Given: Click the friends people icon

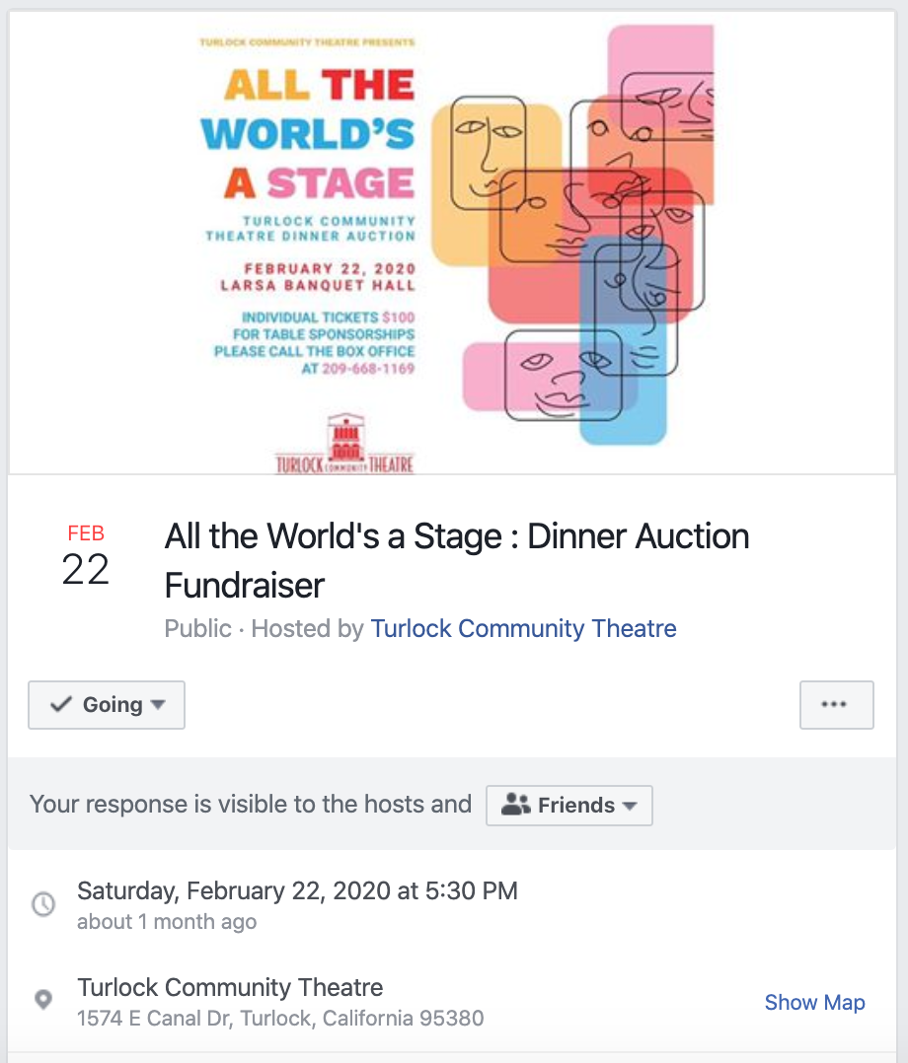Looking at the screenshot, I should click(x=516, y=805).
